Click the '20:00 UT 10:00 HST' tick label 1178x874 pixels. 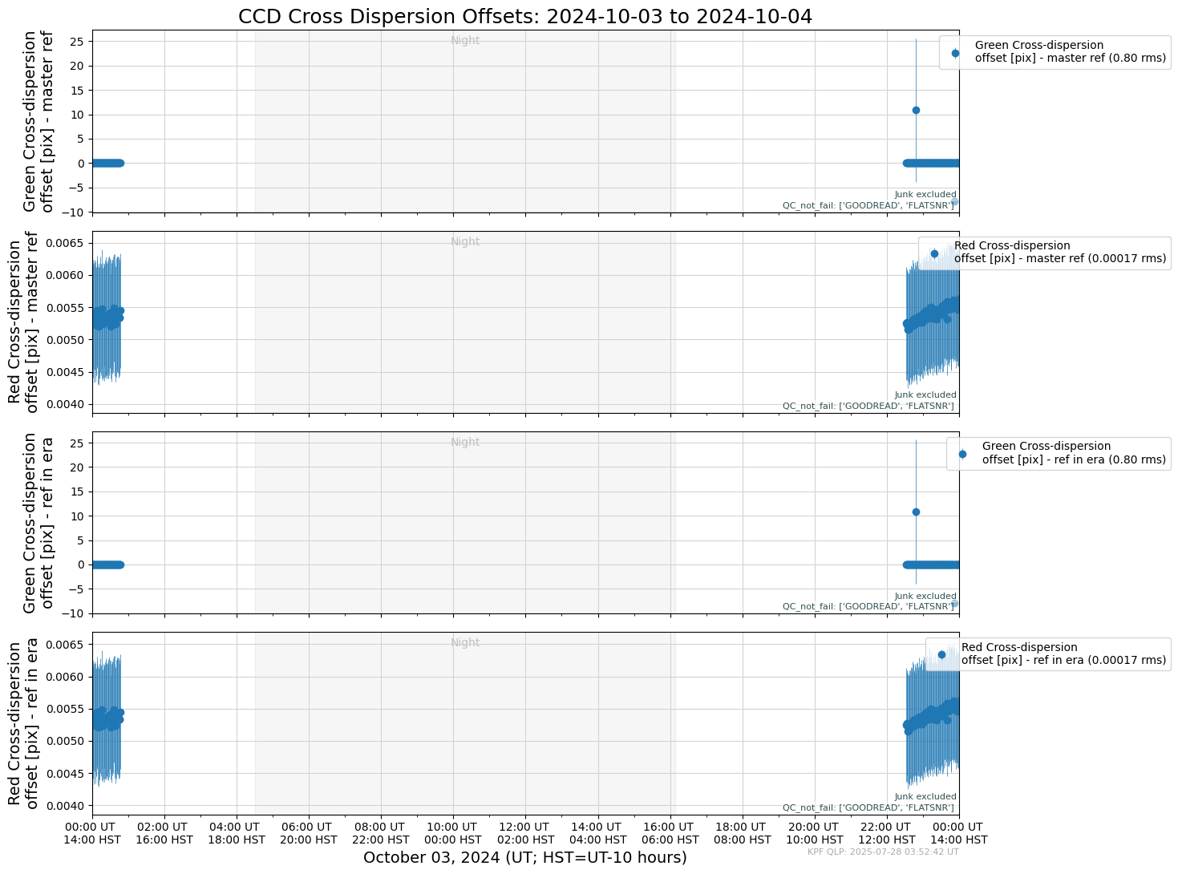pos(814,833)
